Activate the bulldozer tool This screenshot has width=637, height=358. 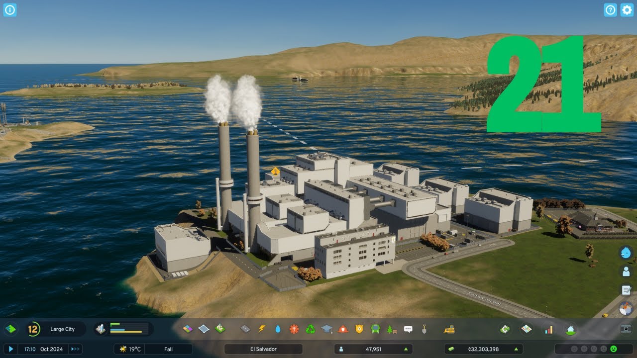(449, 329)
